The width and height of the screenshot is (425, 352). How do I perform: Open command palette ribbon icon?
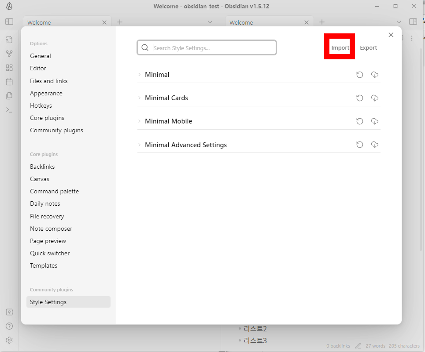(9, 110)
